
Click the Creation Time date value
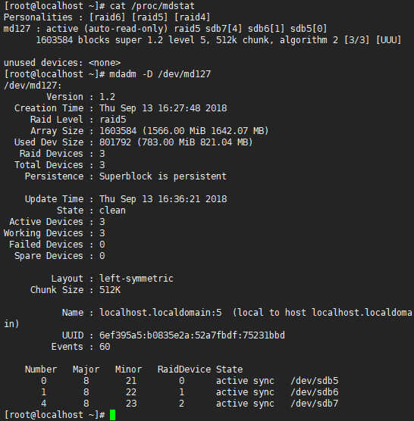[163, 108]
